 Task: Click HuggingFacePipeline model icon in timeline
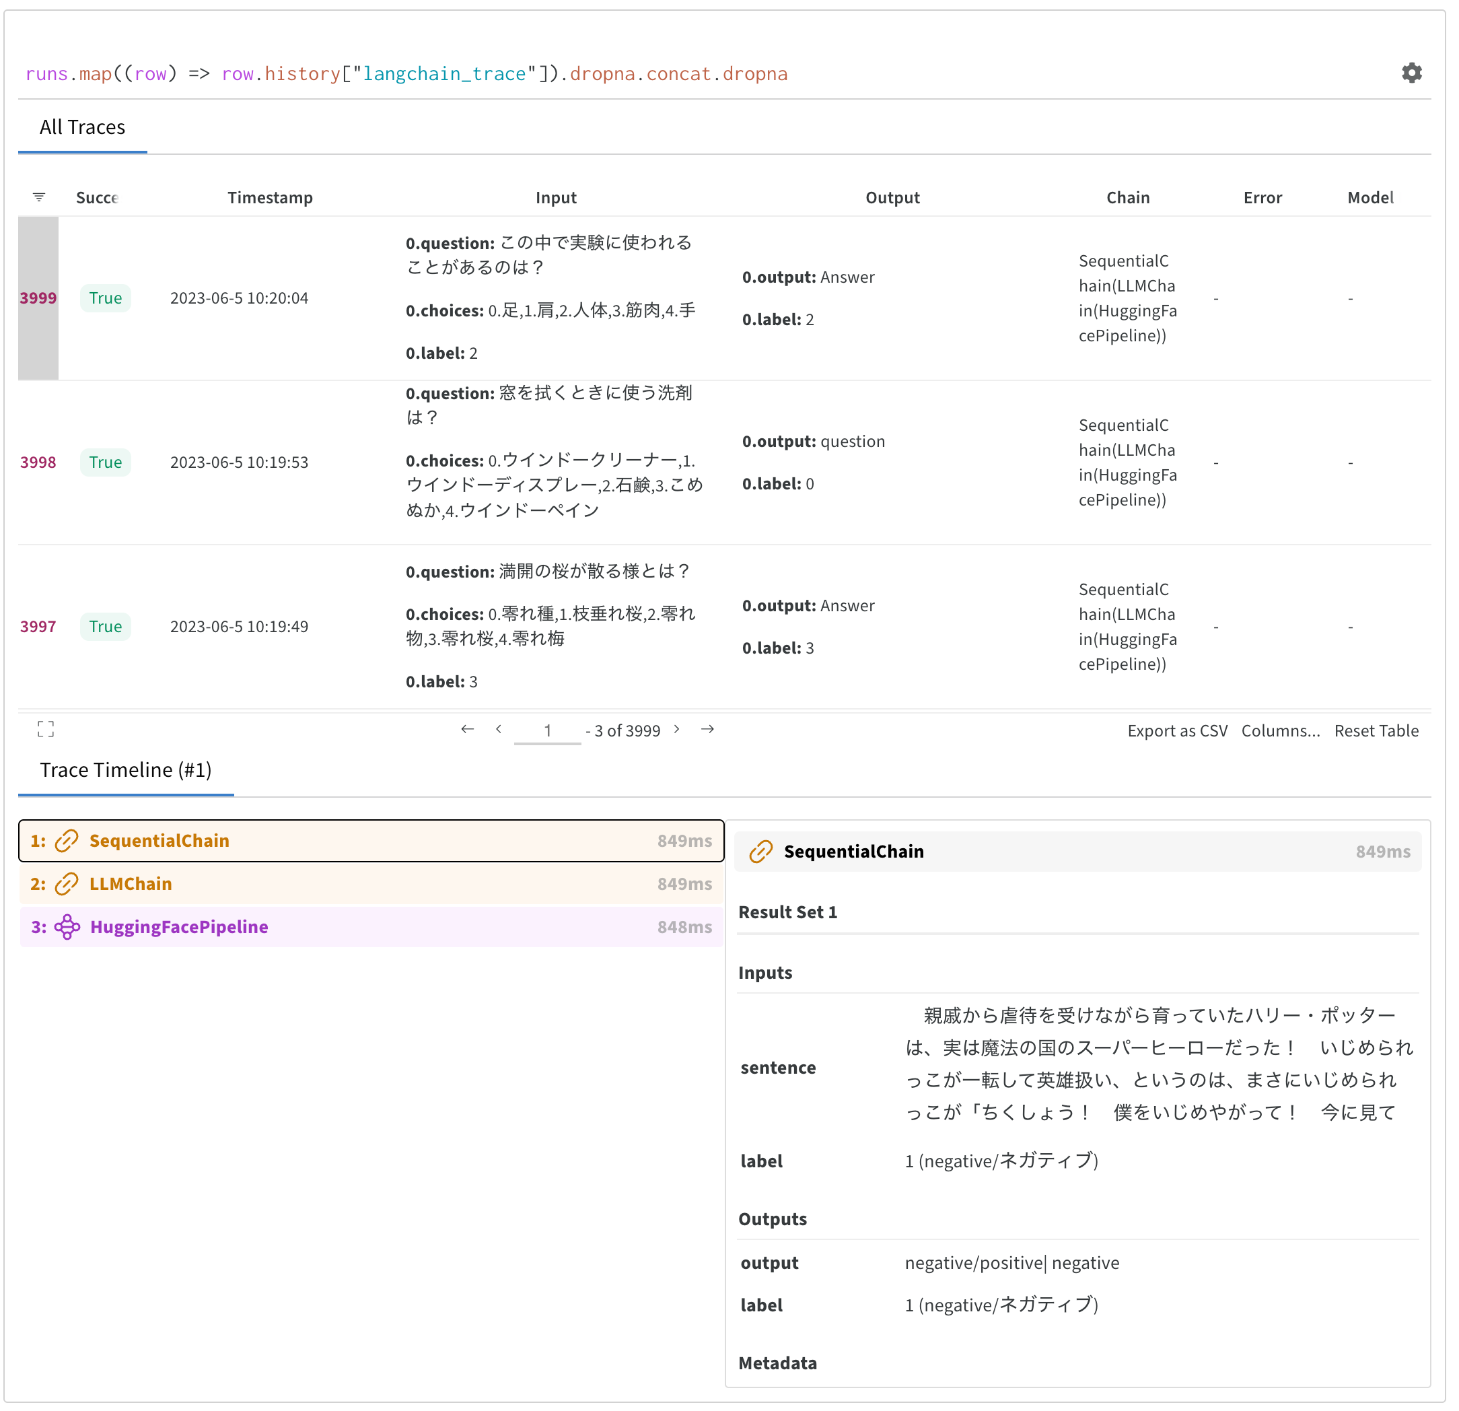67,927
